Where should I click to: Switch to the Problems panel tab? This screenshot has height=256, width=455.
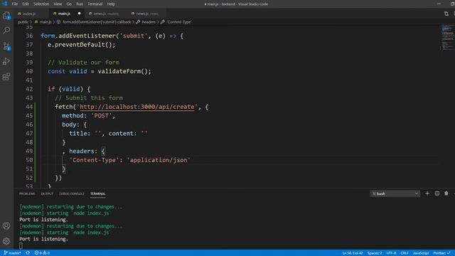(x=27, y=193)
